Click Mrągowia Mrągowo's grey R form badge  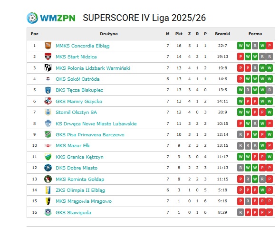click(248, 201)
